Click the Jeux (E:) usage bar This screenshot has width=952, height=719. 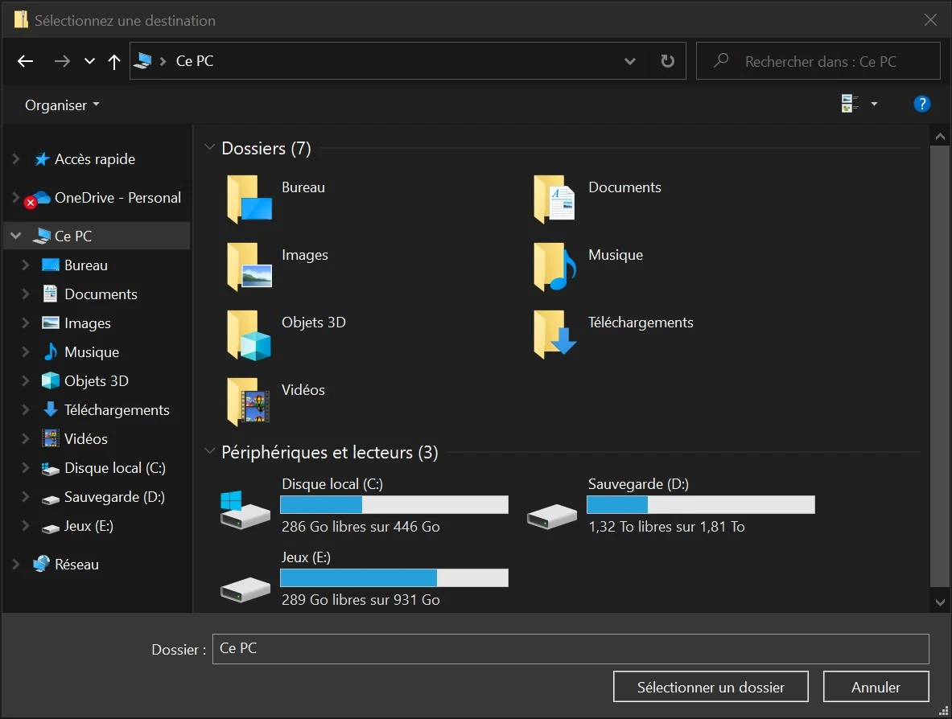(x=394, y=577)
